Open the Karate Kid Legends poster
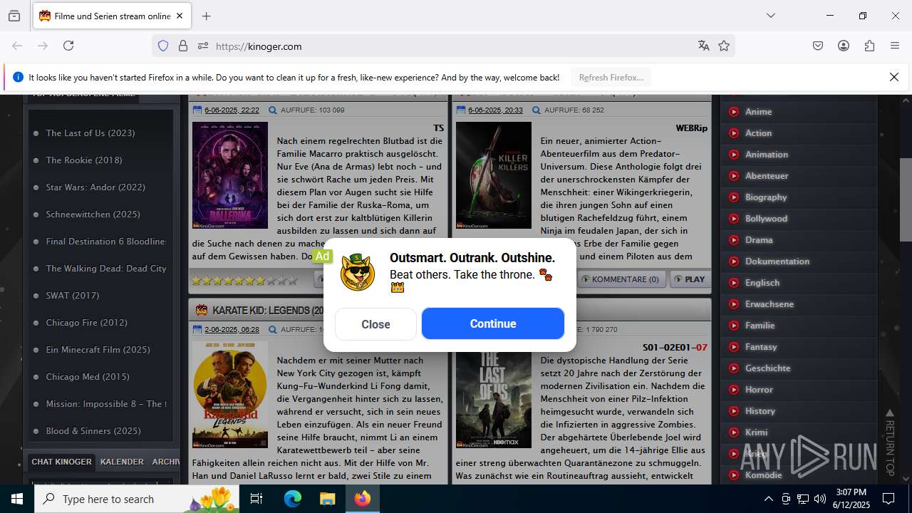Image resolution: width=912 pixels, height=513 pixels. pos(230,394)
